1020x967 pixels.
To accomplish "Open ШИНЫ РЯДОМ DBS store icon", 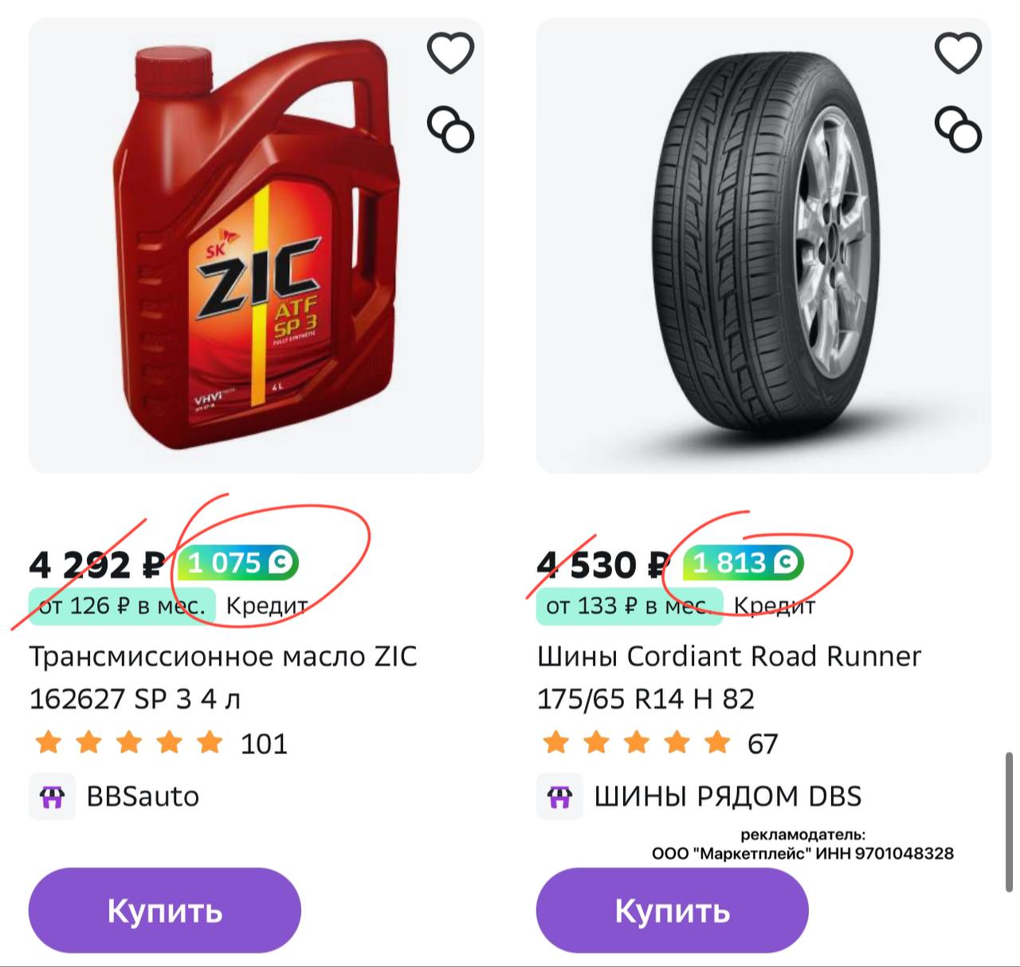I will coord(559,796).
